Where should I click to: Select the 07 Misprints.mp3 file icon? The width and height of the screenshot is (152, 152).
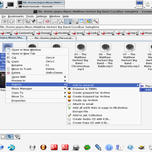coord(130,47)
